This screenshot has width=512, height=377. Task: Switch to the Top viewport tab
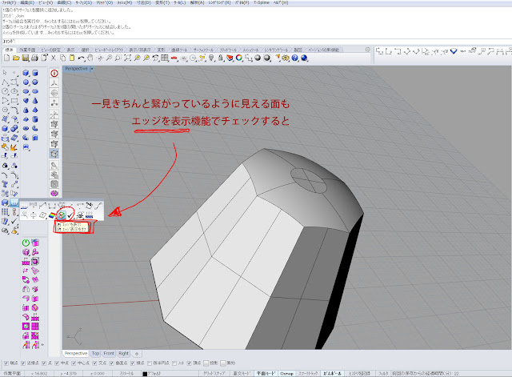[x=95, y=354]
